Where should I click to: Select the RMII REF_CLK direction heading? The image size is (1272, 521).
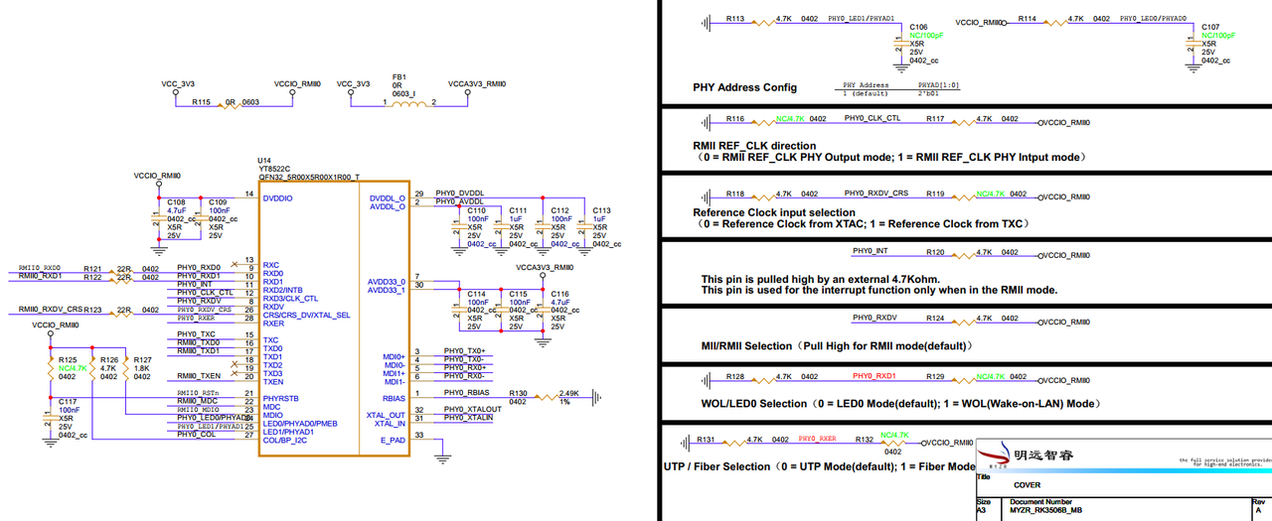[x=754, y=146]
